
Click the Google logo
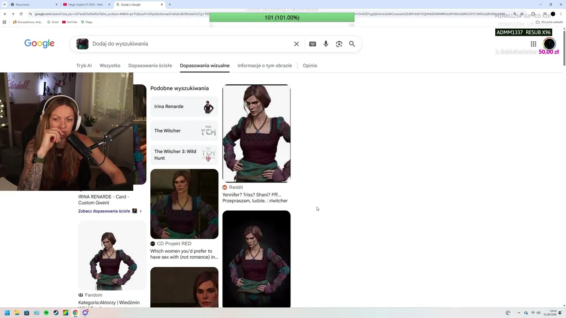pos(39,43)
